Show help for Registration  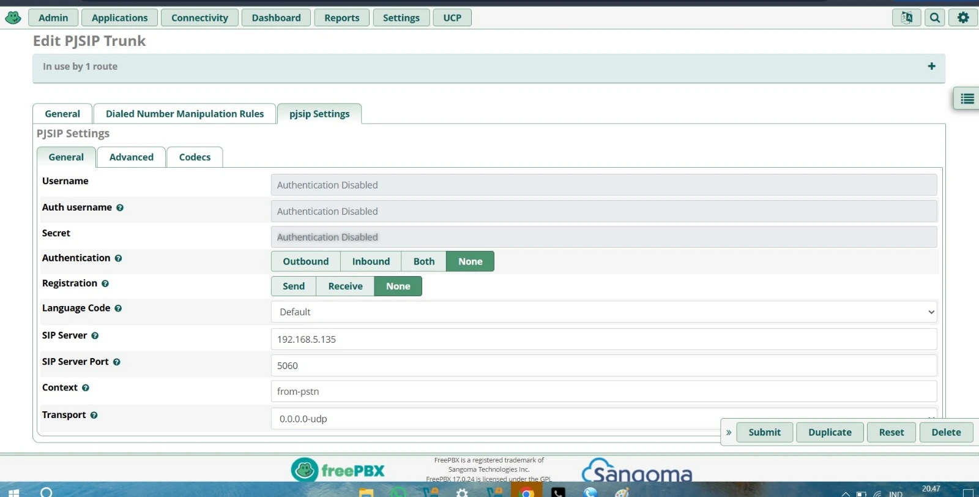point(105,284)
